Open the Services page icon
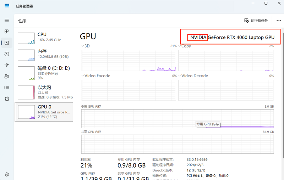This screenshot has width=284, height=180. [7, 99]
